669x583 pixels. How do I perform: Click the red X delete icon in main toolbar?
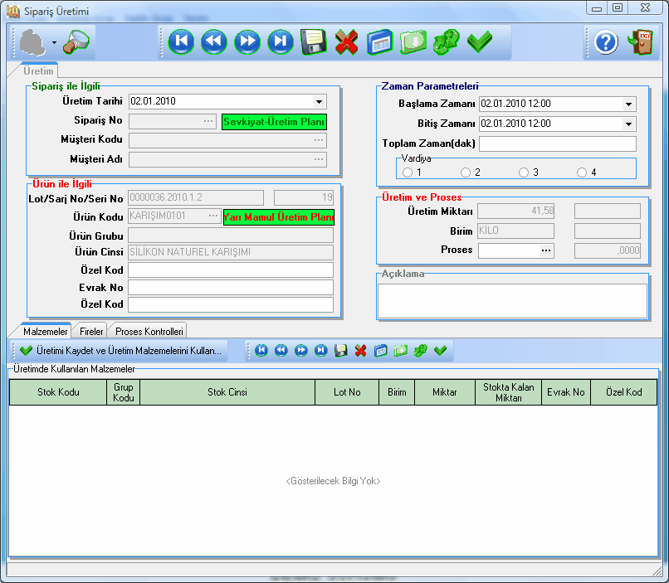click(346, 41)
